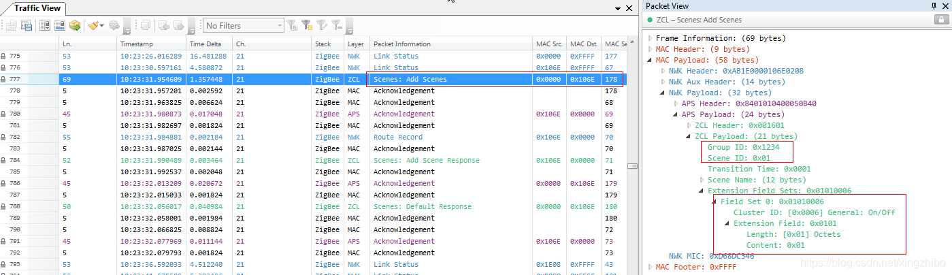Click the Packet Information column header
The width and height of the screenshot is (952, 275).
coord(452,44)
